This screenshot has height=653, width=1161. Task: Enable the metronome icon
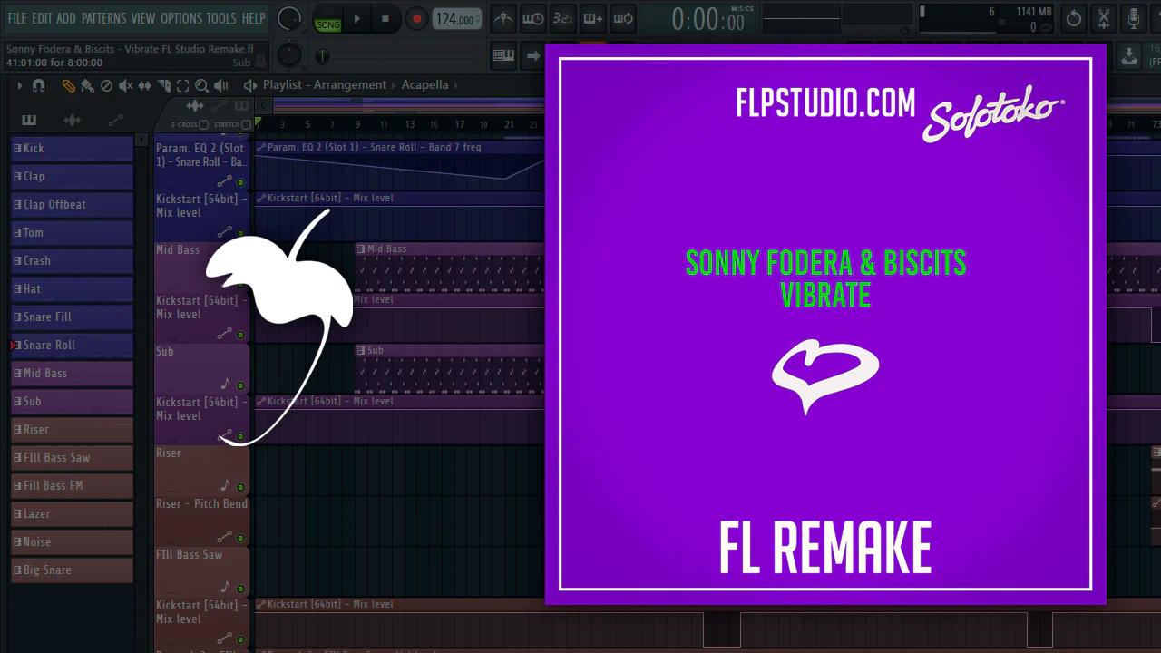coord(503,18)
